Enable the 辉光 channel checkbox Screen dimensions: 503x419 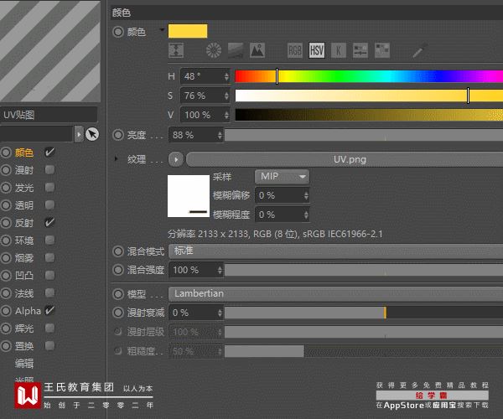click(x=49, y=328)
